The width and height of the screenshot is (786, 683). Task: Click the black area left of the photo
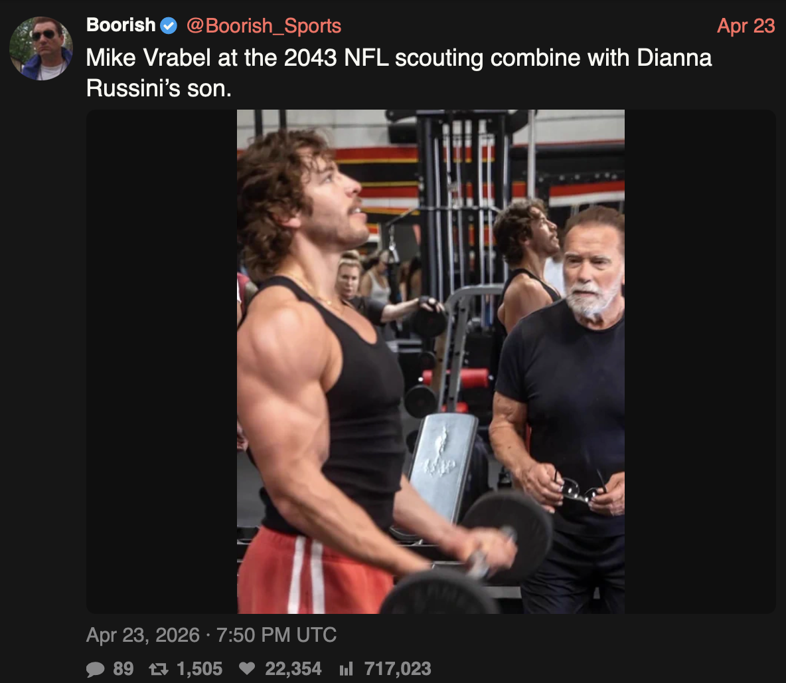click(161, 361)
